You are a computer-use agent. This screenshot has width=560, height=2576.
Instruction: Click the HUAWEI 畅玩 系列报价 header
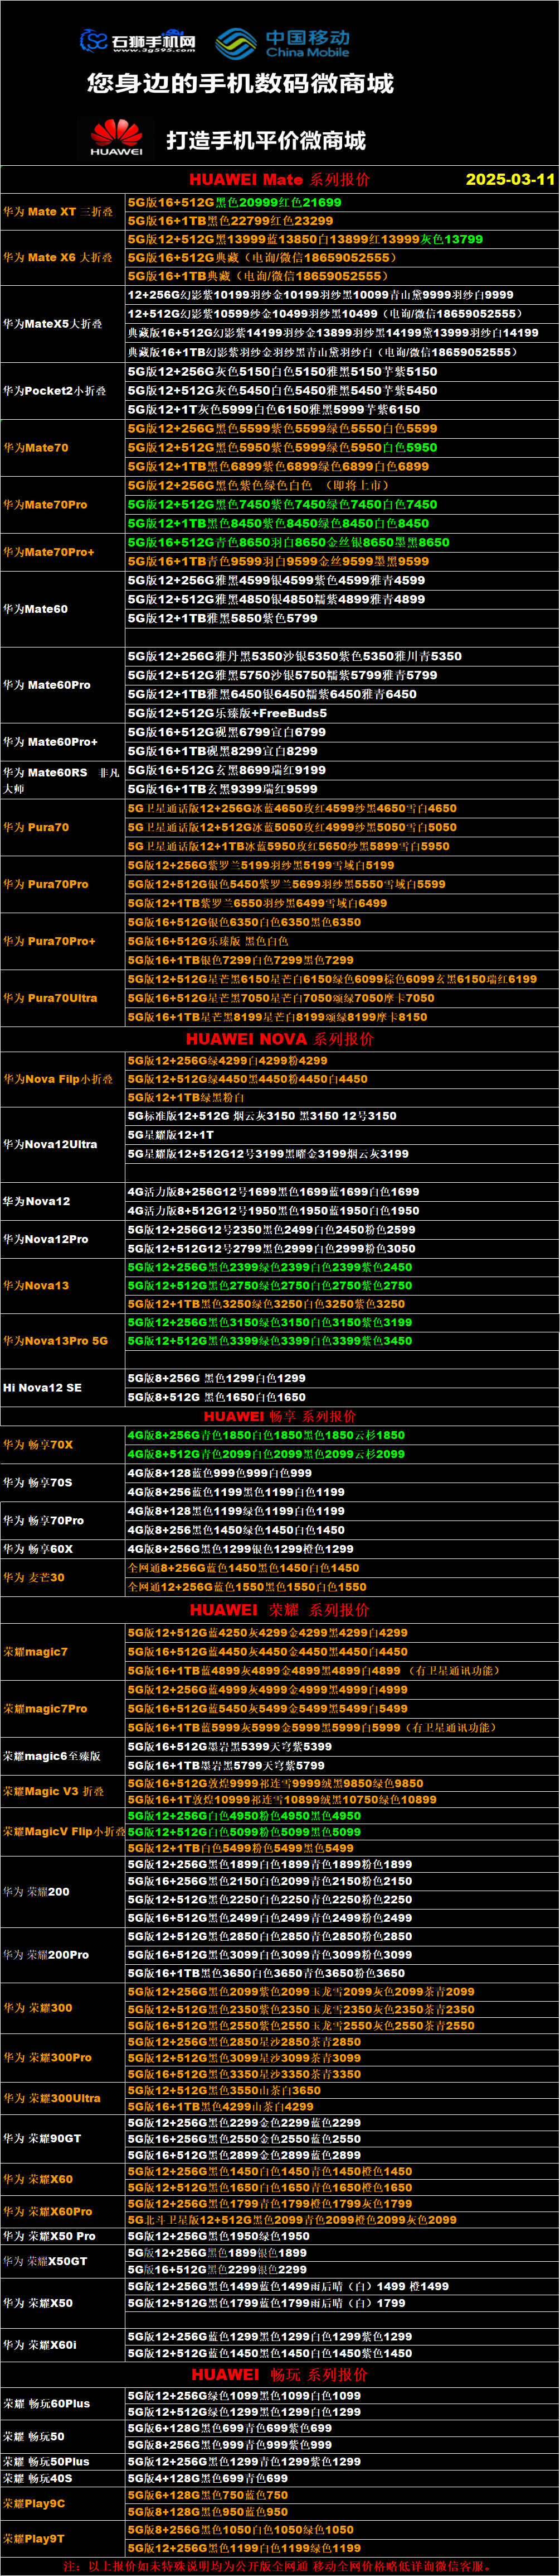click(x=279, y=2374)
